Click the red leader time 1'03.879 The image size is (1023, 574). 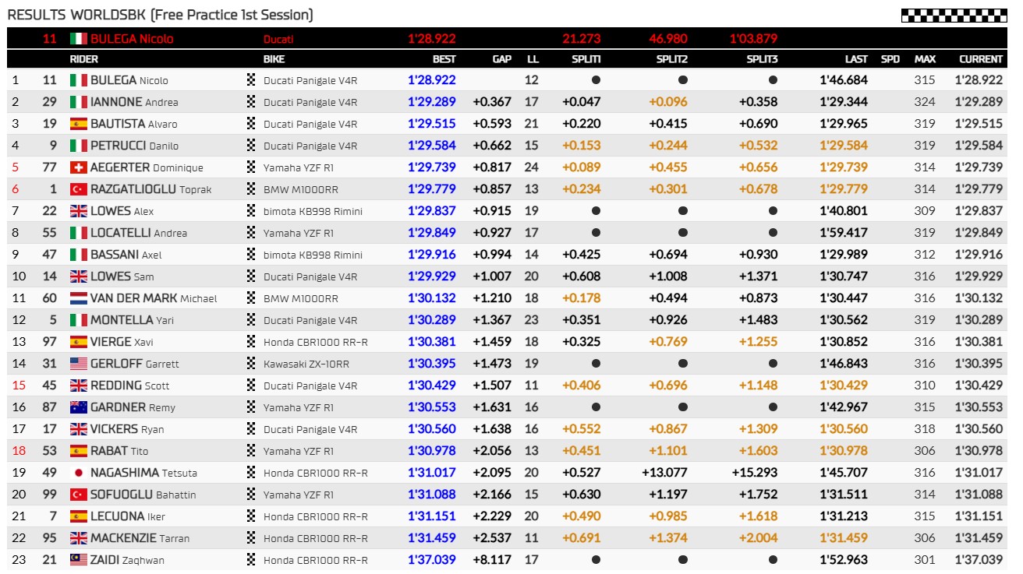pos(753,39)
